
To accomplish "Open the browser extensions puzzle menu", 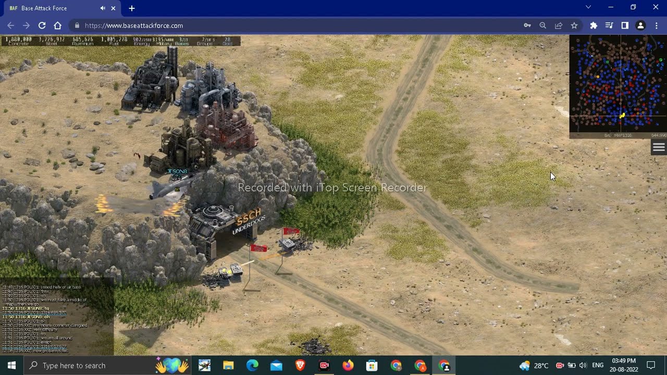I will (594, 26).
